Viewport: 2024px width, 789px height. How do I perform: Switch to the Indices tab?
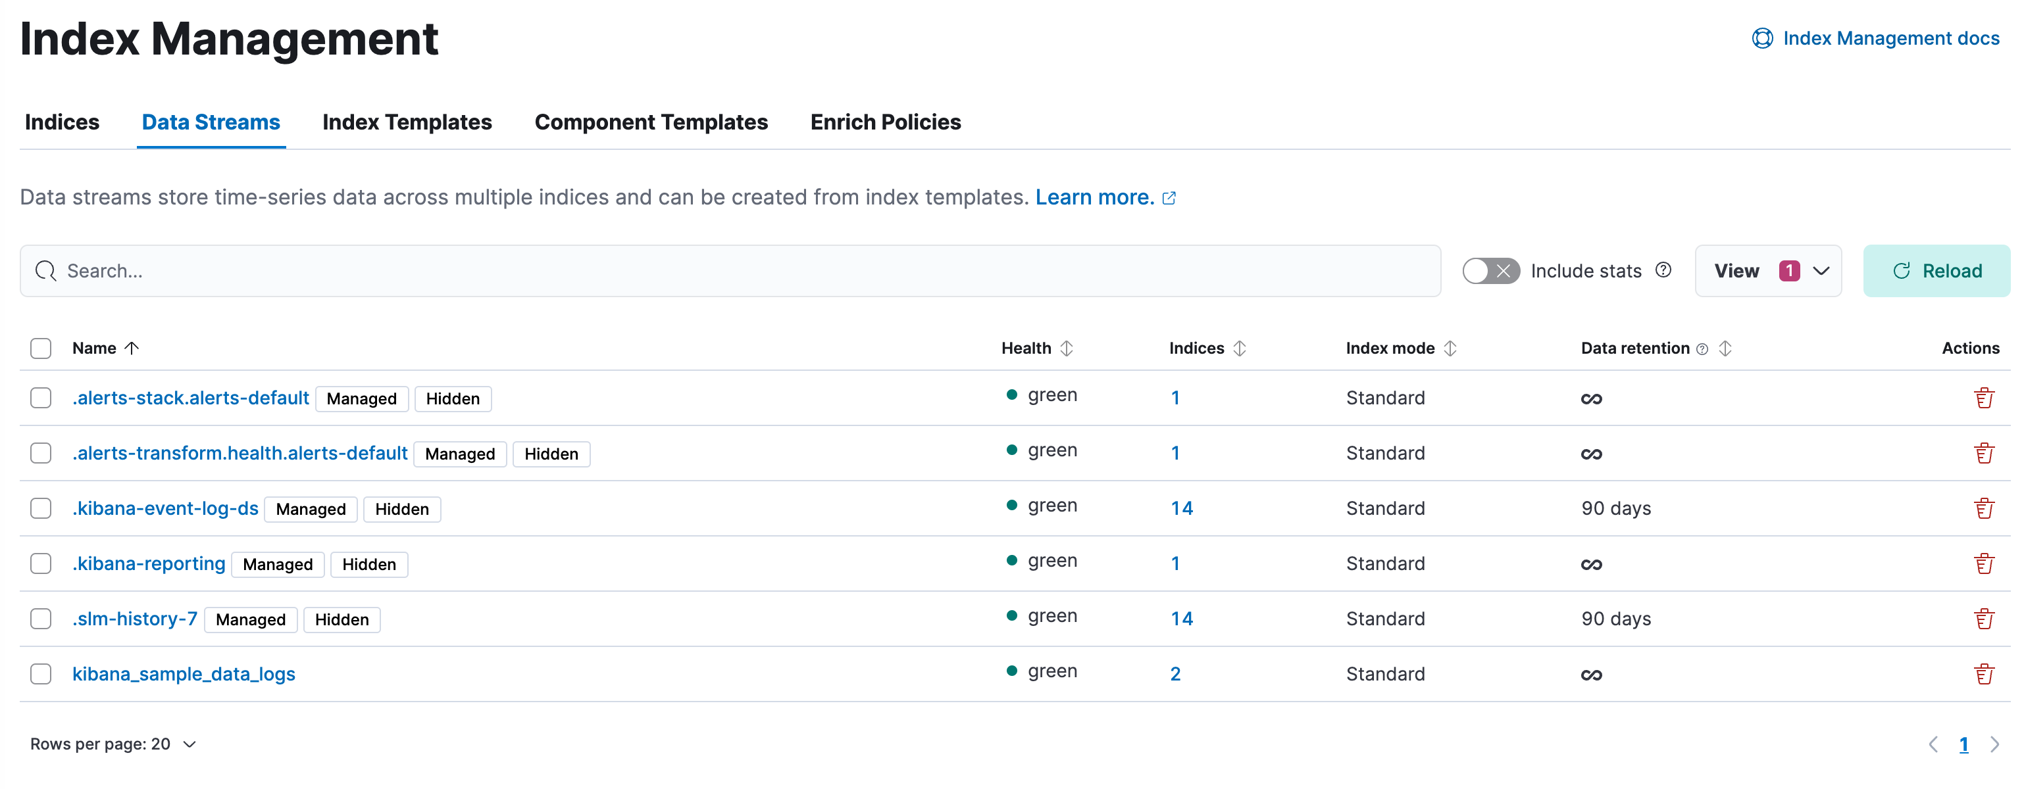click(x=62, y=122)
